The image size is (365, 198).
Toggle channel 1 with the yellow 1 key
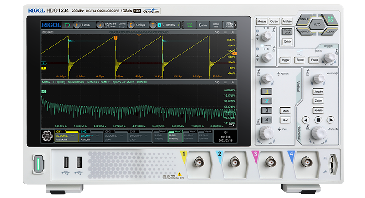pyautogui.click(x=266, y=91)
